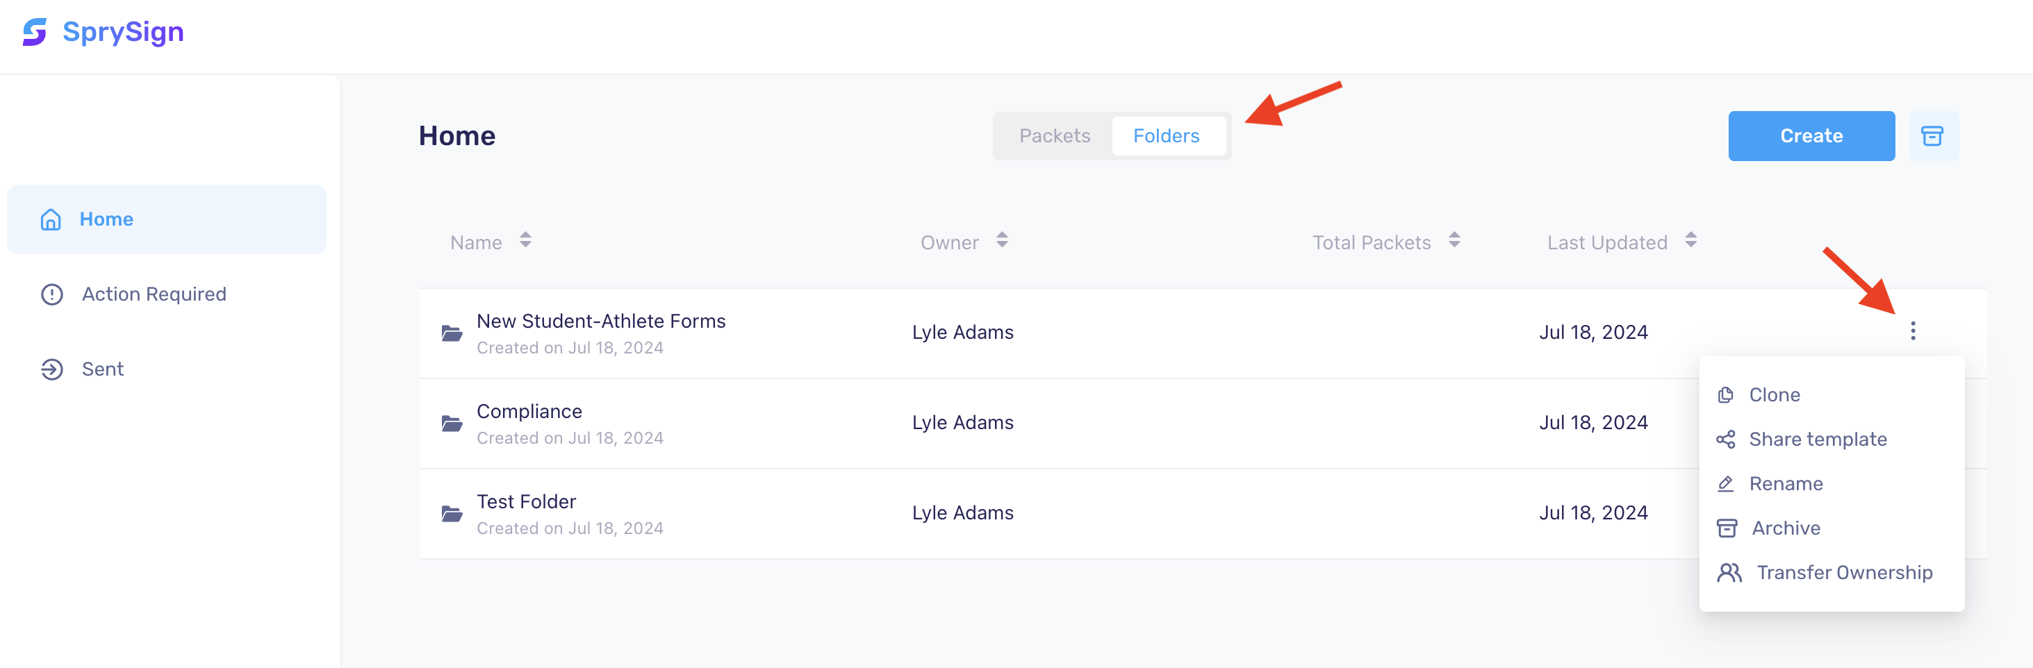Click the New Student-Athlete Forms folder icon
Image resolution: width=2033 pixels, height=668 pixels.
tap(452, 333)
